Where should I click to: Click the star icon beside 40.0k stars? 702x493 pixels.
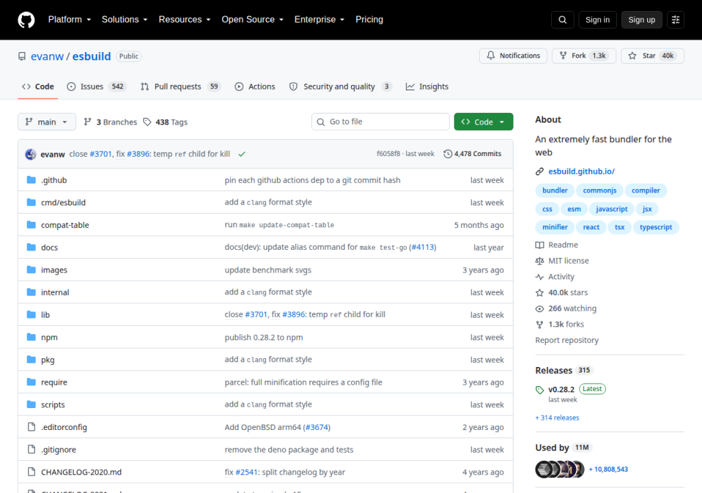(x=540, y=292)
